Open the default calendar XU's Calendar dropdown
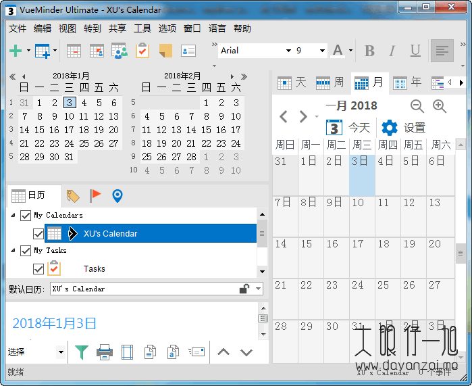 click(x=258, y=289)
